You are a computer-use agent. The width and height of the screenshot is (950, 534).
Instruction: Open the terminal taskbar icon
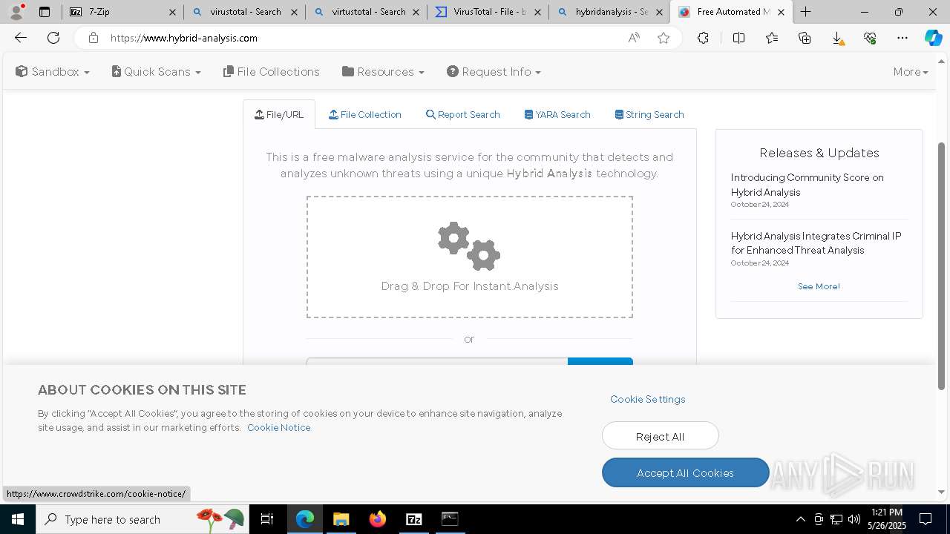[450, 519]
